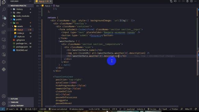199x112 pixels.
Task: Click Indents: 4 in status bar
Action: pyautogui.click(x=141, y=109)
